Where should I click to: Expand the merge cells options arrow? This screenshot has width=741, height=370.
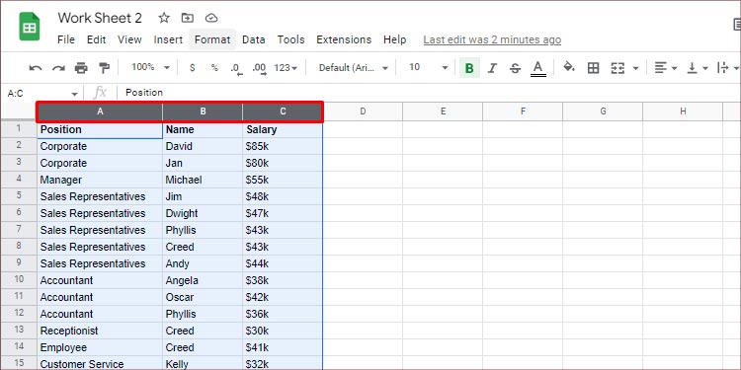click(635, 68)
